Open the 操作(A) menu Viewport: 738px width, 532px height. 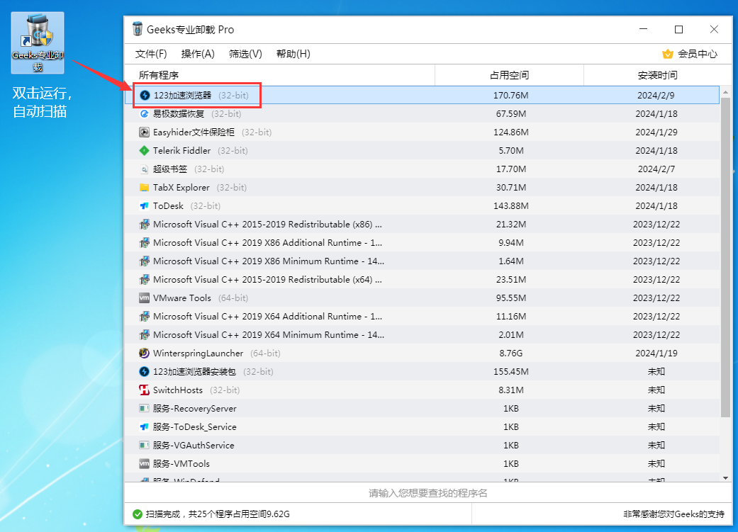tap(198, 54)
